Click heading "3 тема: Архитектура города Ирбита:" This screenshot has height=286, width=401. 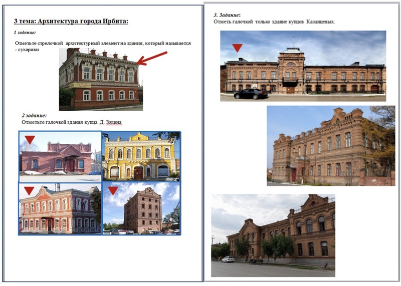tap(71, 21)
